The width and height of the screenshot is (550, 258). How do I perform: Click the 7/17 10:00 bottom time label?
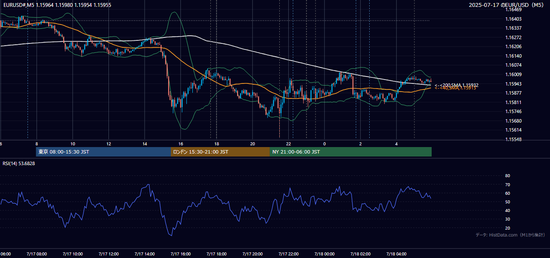(x=72, y=254)
